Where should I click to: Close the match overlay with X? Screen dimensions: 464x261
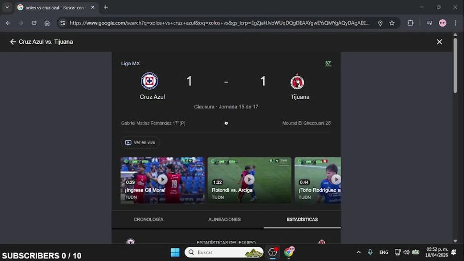point(439,42)
